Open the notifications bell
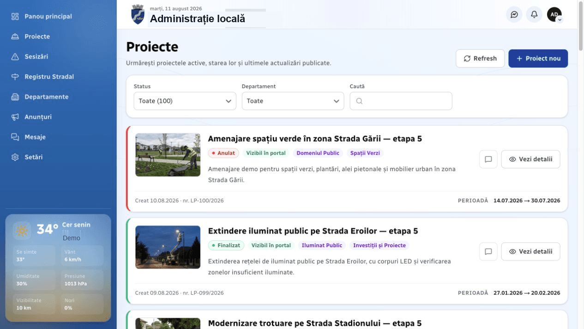The height and width of the screenshot is (329, 584). (x=534, y=15)
